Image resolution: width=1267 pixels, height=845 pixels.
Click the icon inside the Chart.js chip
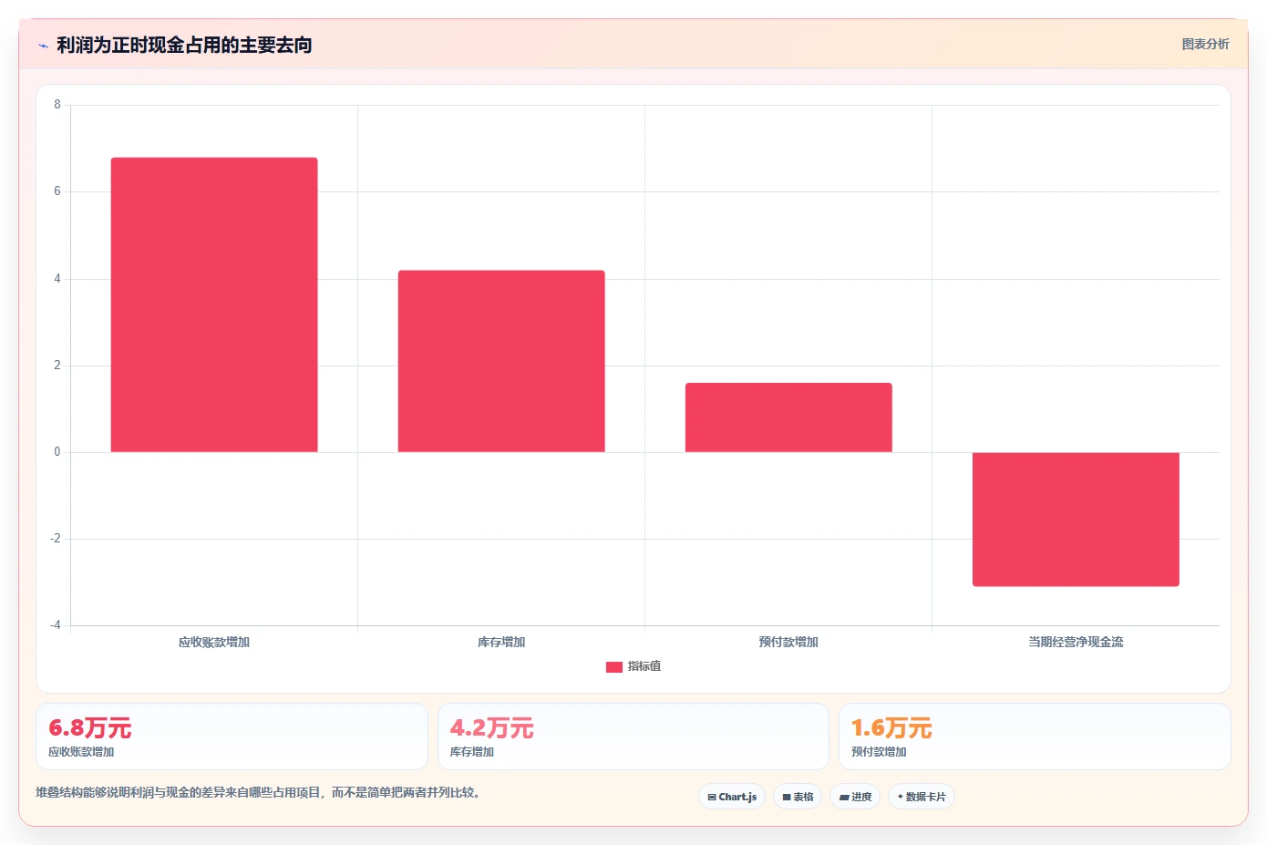(712, 797)
